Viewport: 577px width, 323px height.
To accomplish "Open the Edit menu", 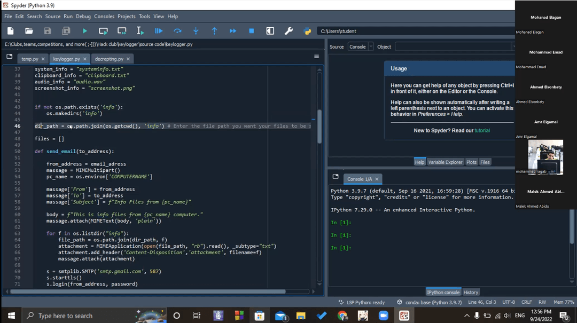I will (x=20, y=16).
